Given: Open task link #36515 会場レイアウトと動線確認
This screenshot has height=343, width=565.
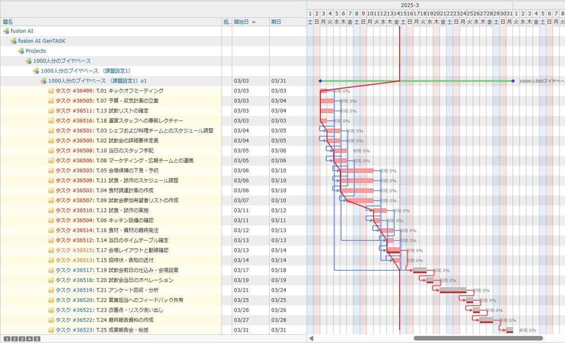Looking at the screenshot, I should point(74,250).
